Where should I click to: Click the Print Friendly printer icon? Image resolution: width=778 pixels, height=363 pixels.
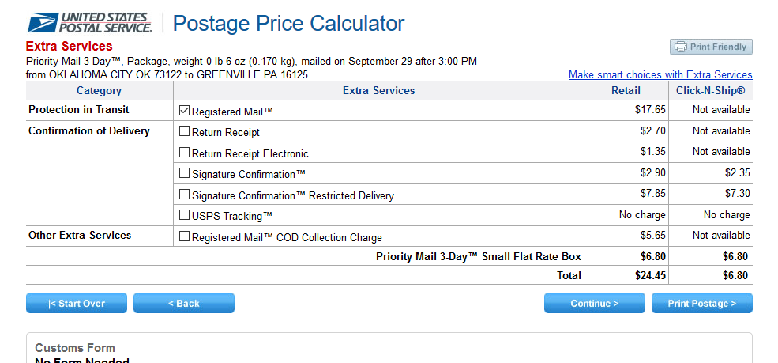(x=681, y=47)
